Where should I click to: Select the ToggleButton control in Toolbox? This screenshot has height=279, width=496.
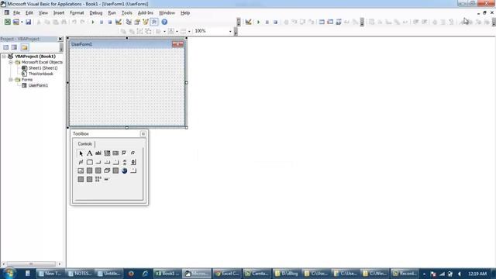pyautogui.click(x=81, y=162)
